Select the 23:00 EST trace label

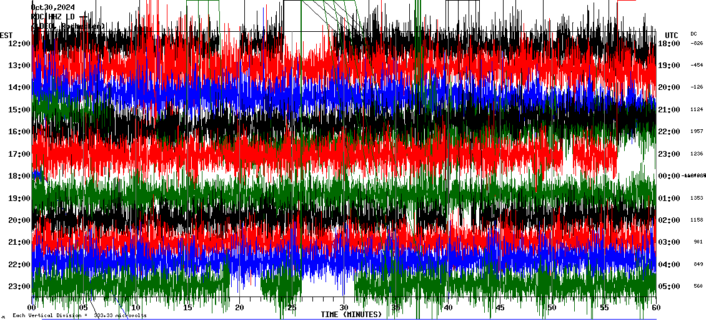19,287
